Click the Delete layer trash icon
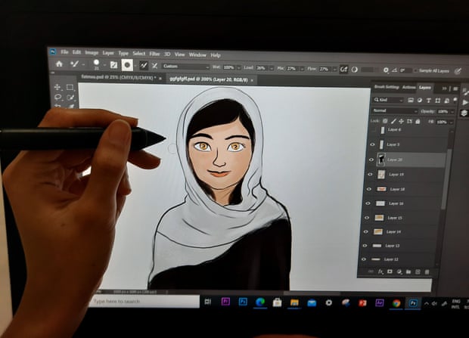 (428, 272)
